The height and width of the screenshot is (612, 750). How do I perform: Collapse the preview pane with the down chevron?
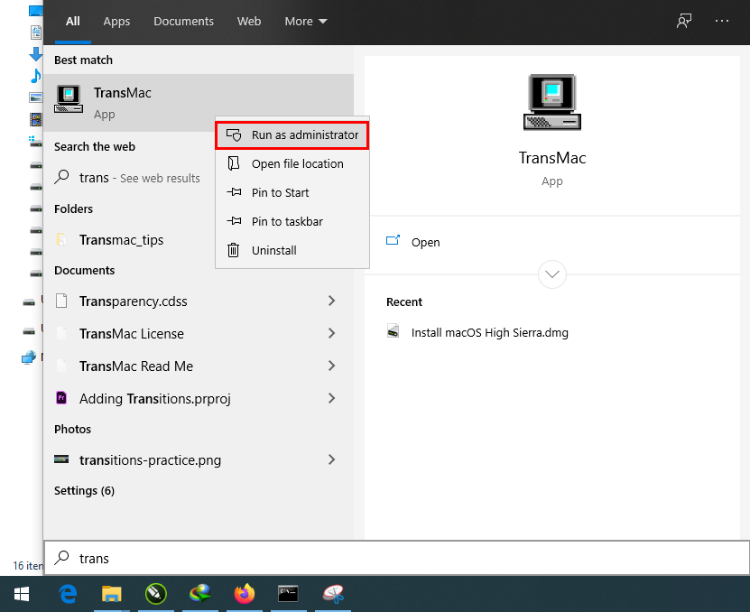551,274
